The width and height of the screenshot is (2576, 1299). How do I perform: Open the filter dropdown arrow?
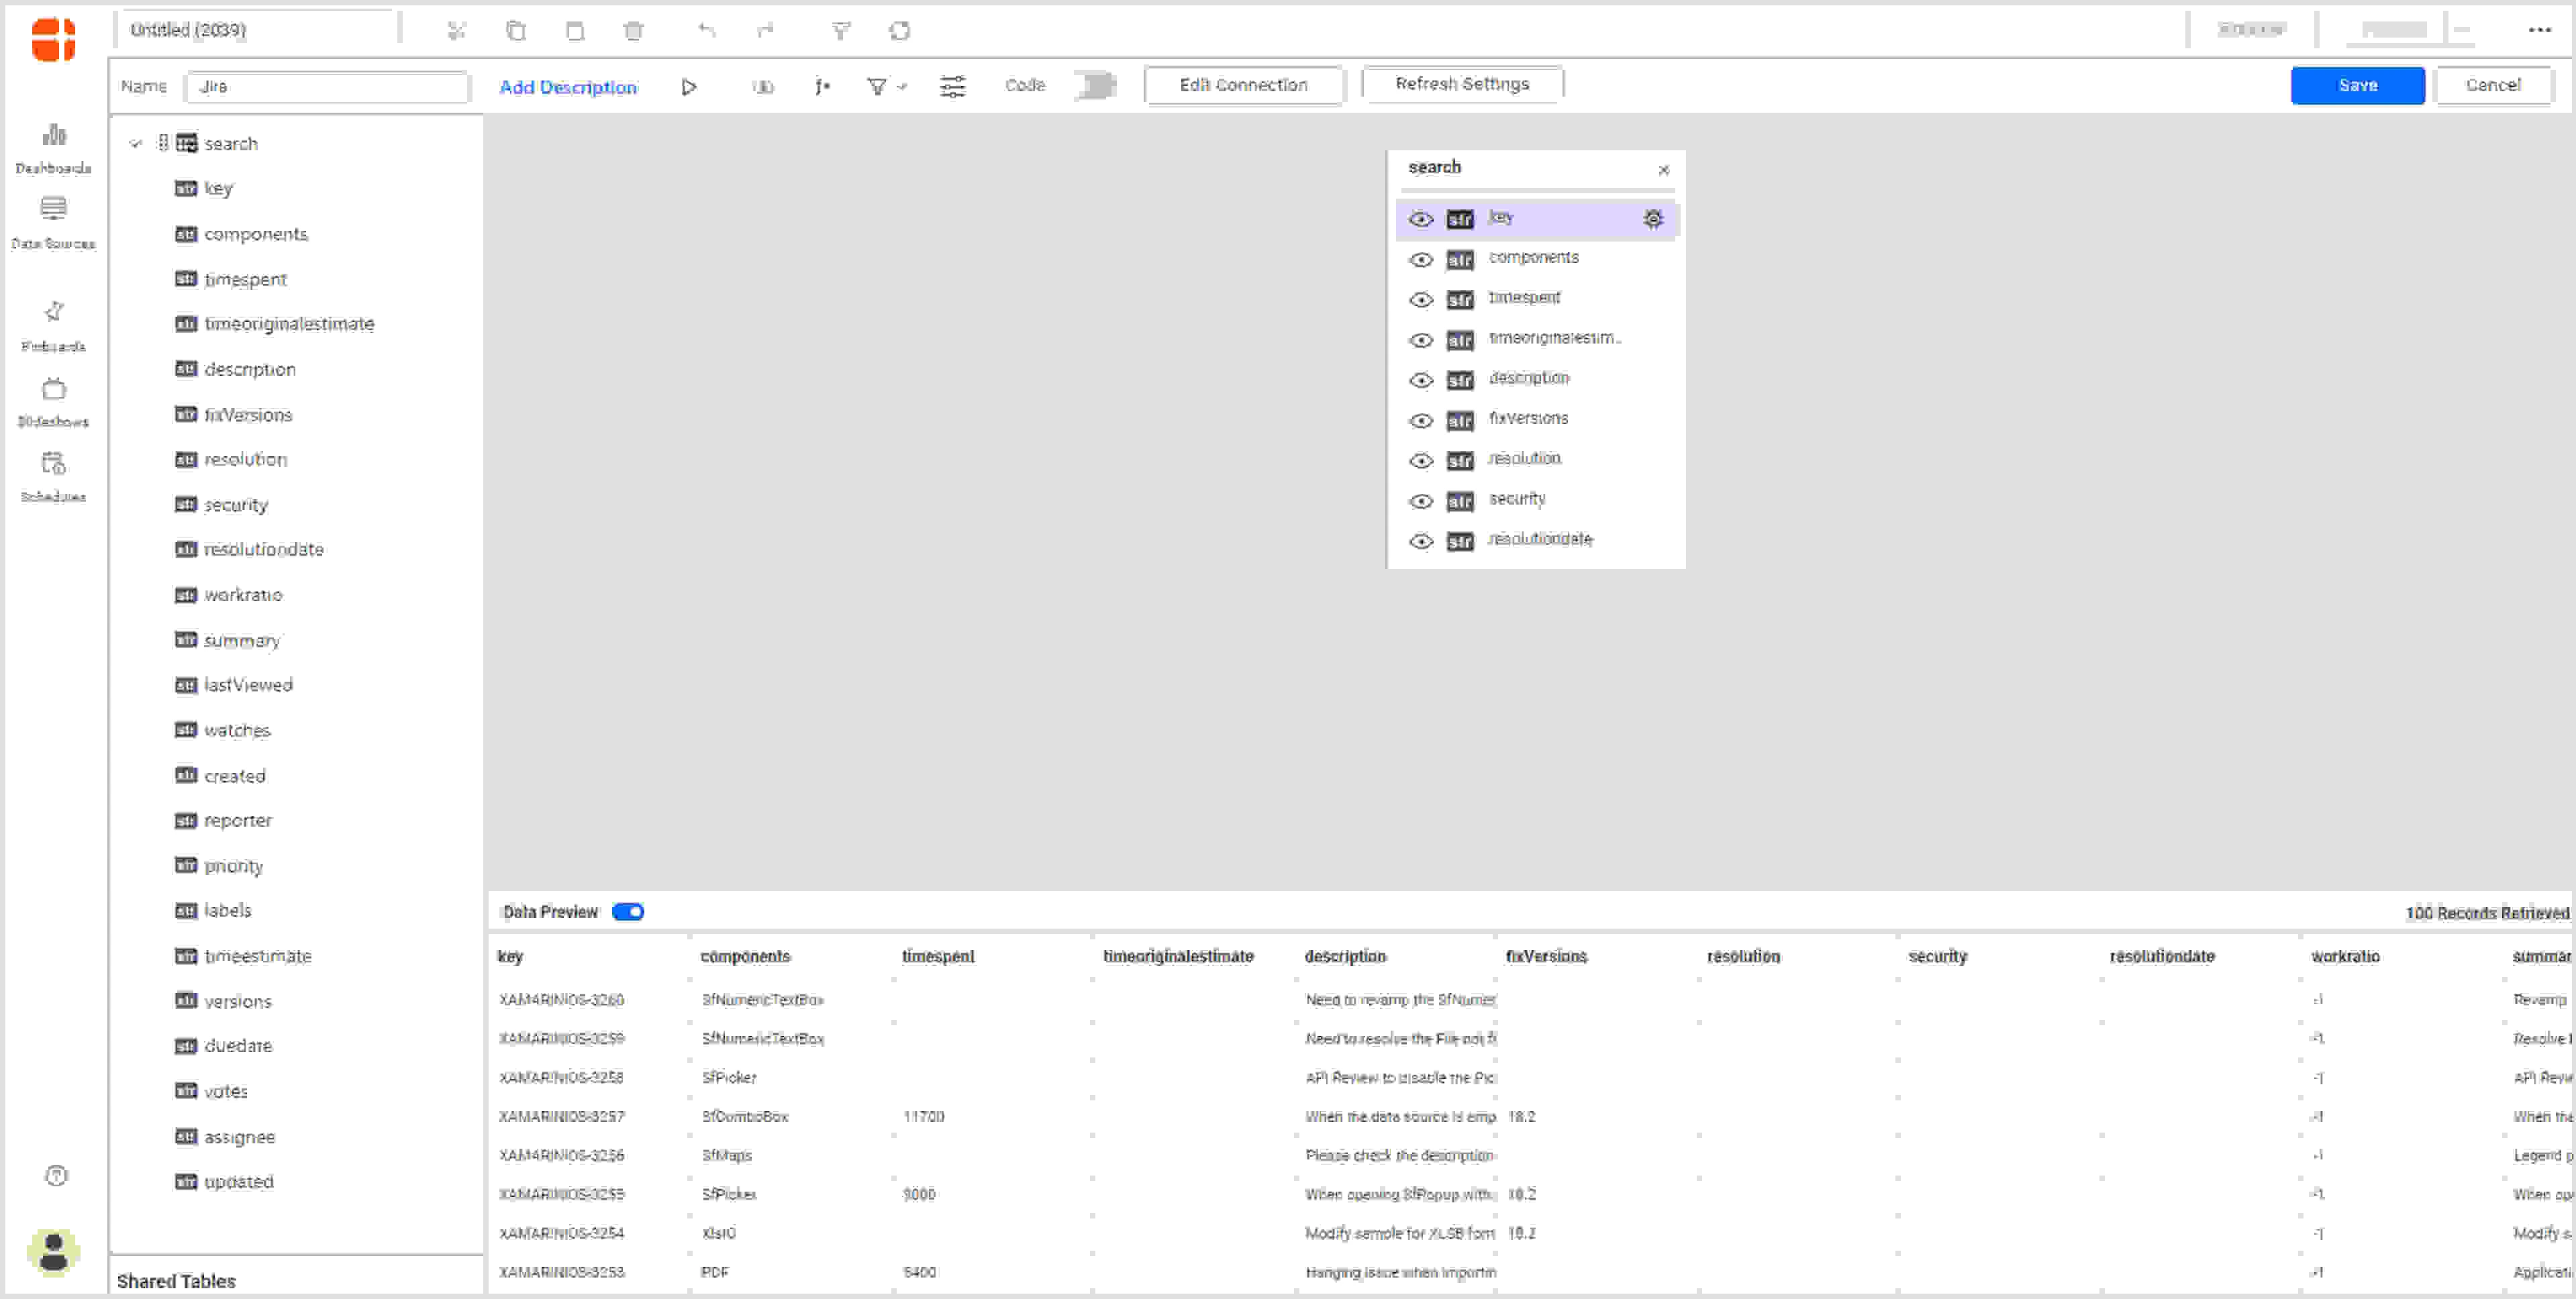coord(902,87)
